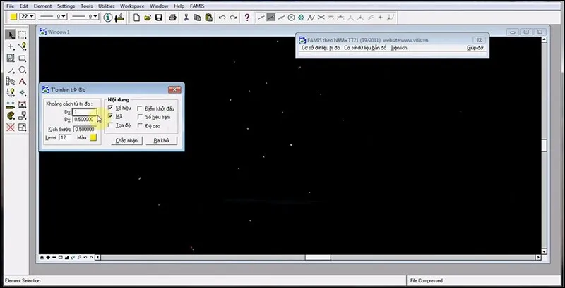This screenshot has width=565, height=288.
Task: Tick the Độ cao checkbox
Action: tap(140, 125)
